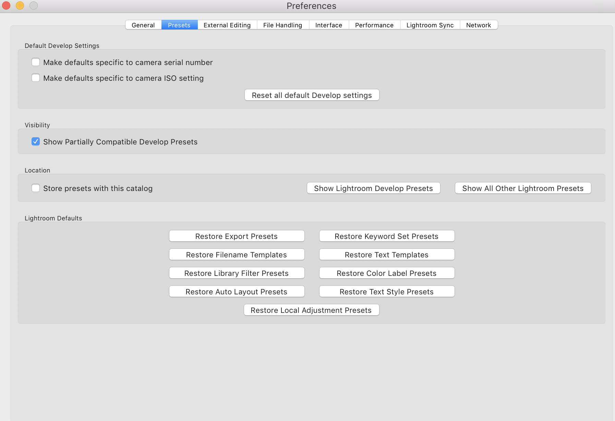Image resolution: width=615 pixels, height=421 pixels.
Task: Switch to the General tab
Action: (x=143, y=25)
